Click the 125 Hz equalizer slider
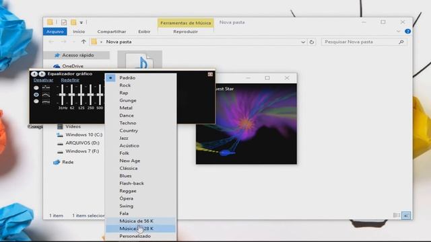The height and width of the screenshot is (242, 431). coord(81,95)
